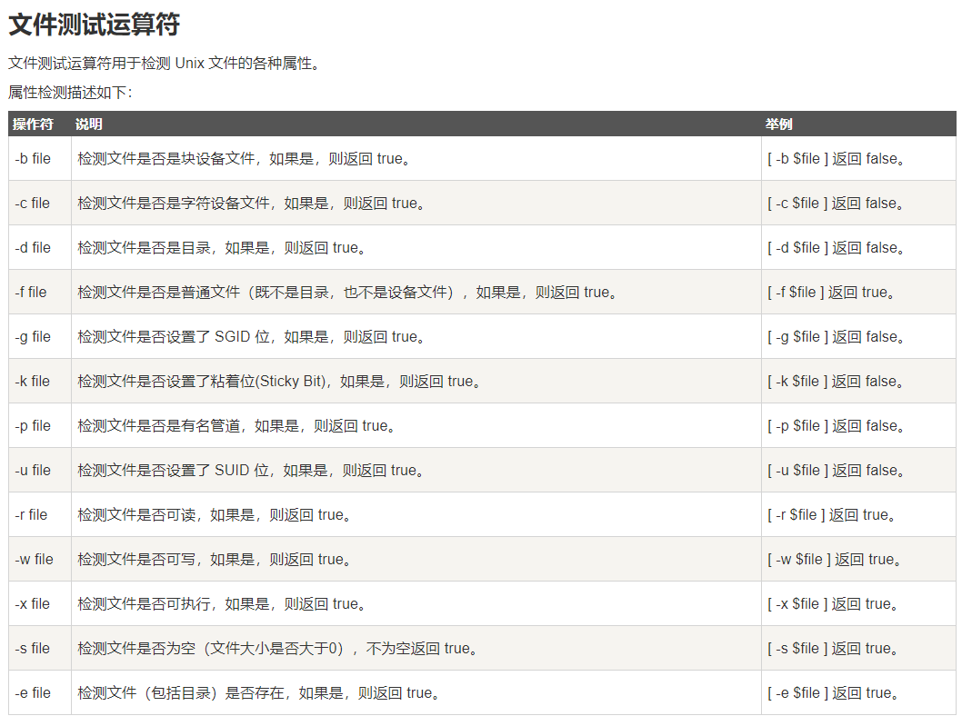Click description about 有名管道
The width and height of the screenshot is (962, 716).
(x=236, y=426)
